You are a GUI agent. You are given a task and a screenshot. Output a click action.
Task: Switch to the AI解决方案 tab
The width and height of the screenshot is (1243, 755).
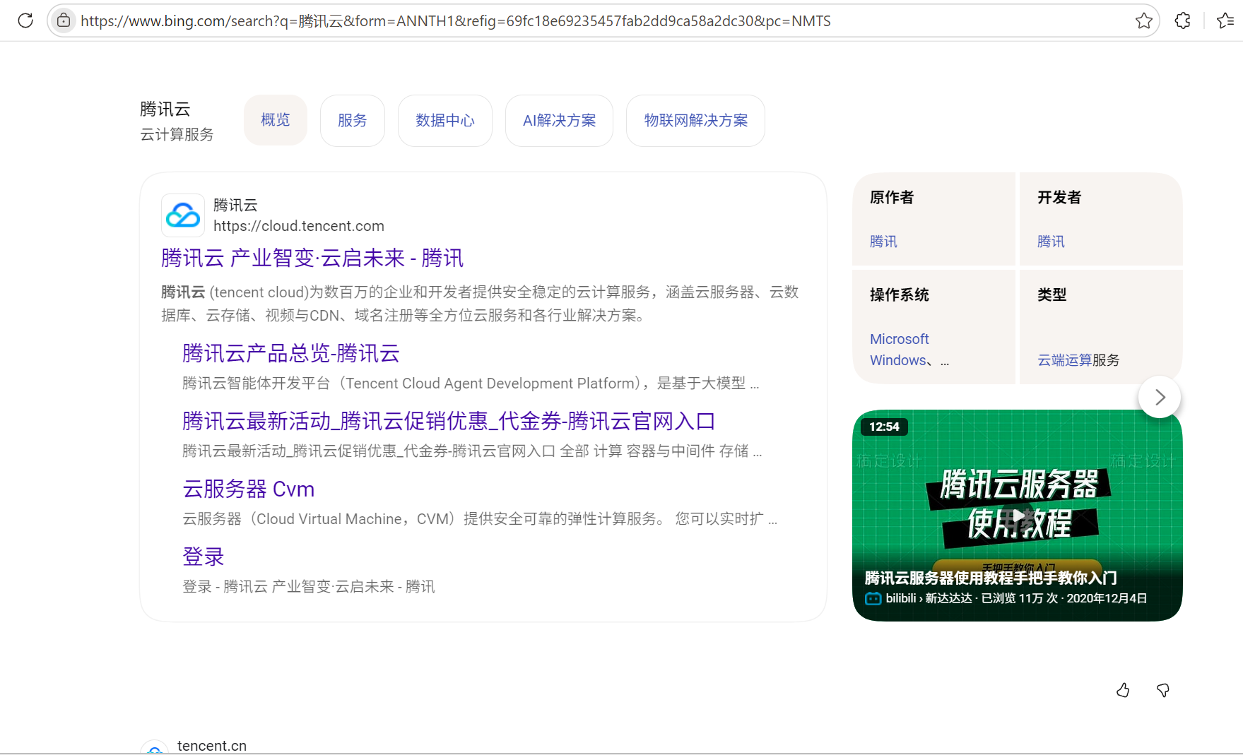[559, 121]
